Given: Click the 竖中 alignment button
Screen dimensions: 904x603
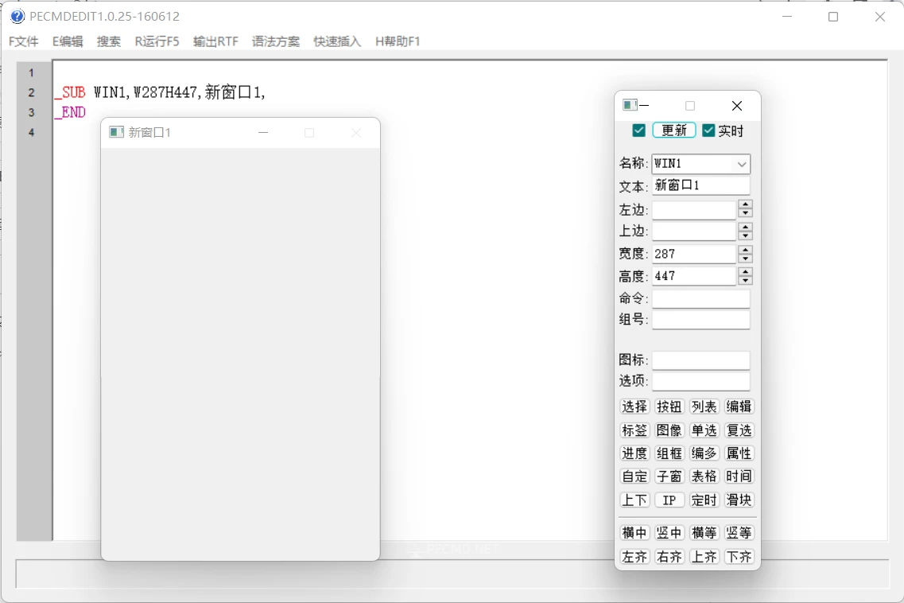Looking at the screenshot, I should point(669,533).
